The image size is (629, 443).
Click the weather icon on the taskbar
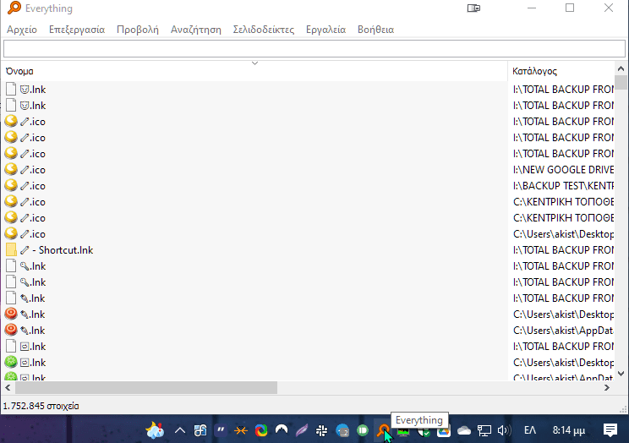tap(155, 430)
